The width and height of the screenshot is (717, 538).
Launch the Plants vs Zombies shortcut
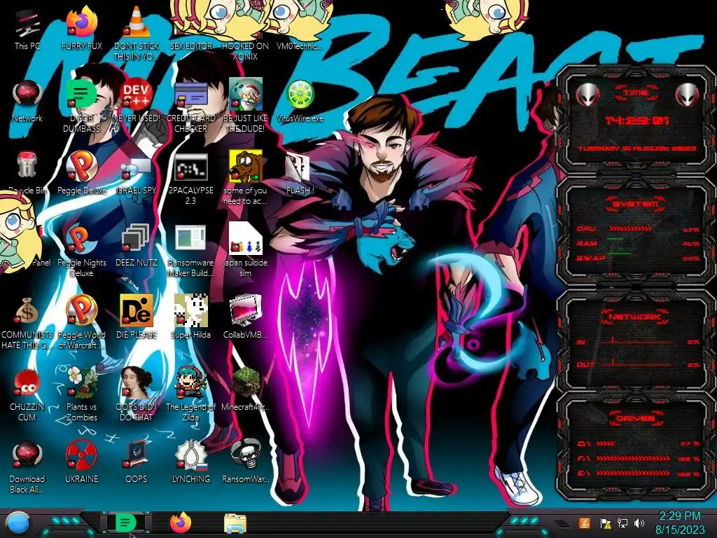[81, 394]
